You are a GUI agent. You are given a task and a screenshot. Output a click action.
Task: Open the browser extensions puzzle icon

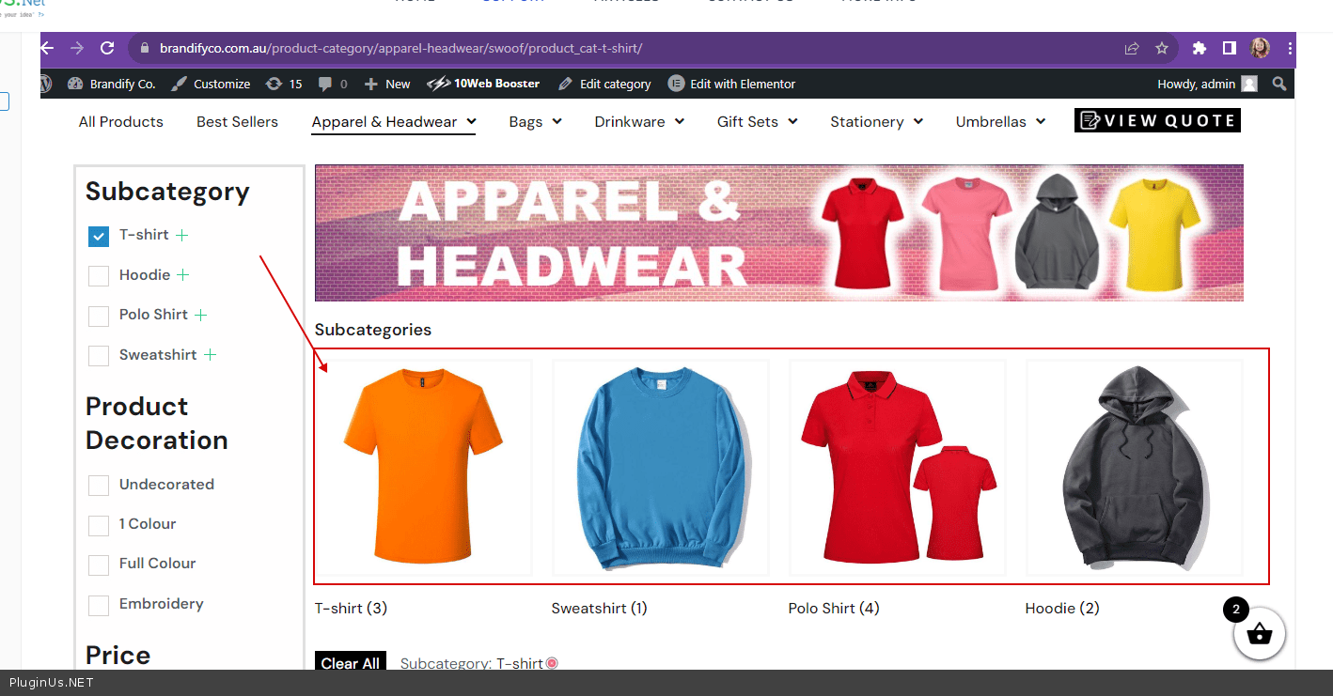pos(1199,48)
